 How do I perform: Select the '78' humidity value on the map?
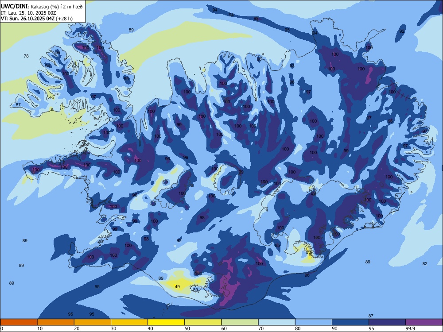(x=26, y=56)
